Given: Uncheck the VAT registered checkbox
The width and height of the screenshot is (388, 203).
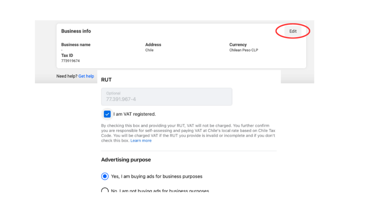Looking at the screenshot, I should pos(107,114).
